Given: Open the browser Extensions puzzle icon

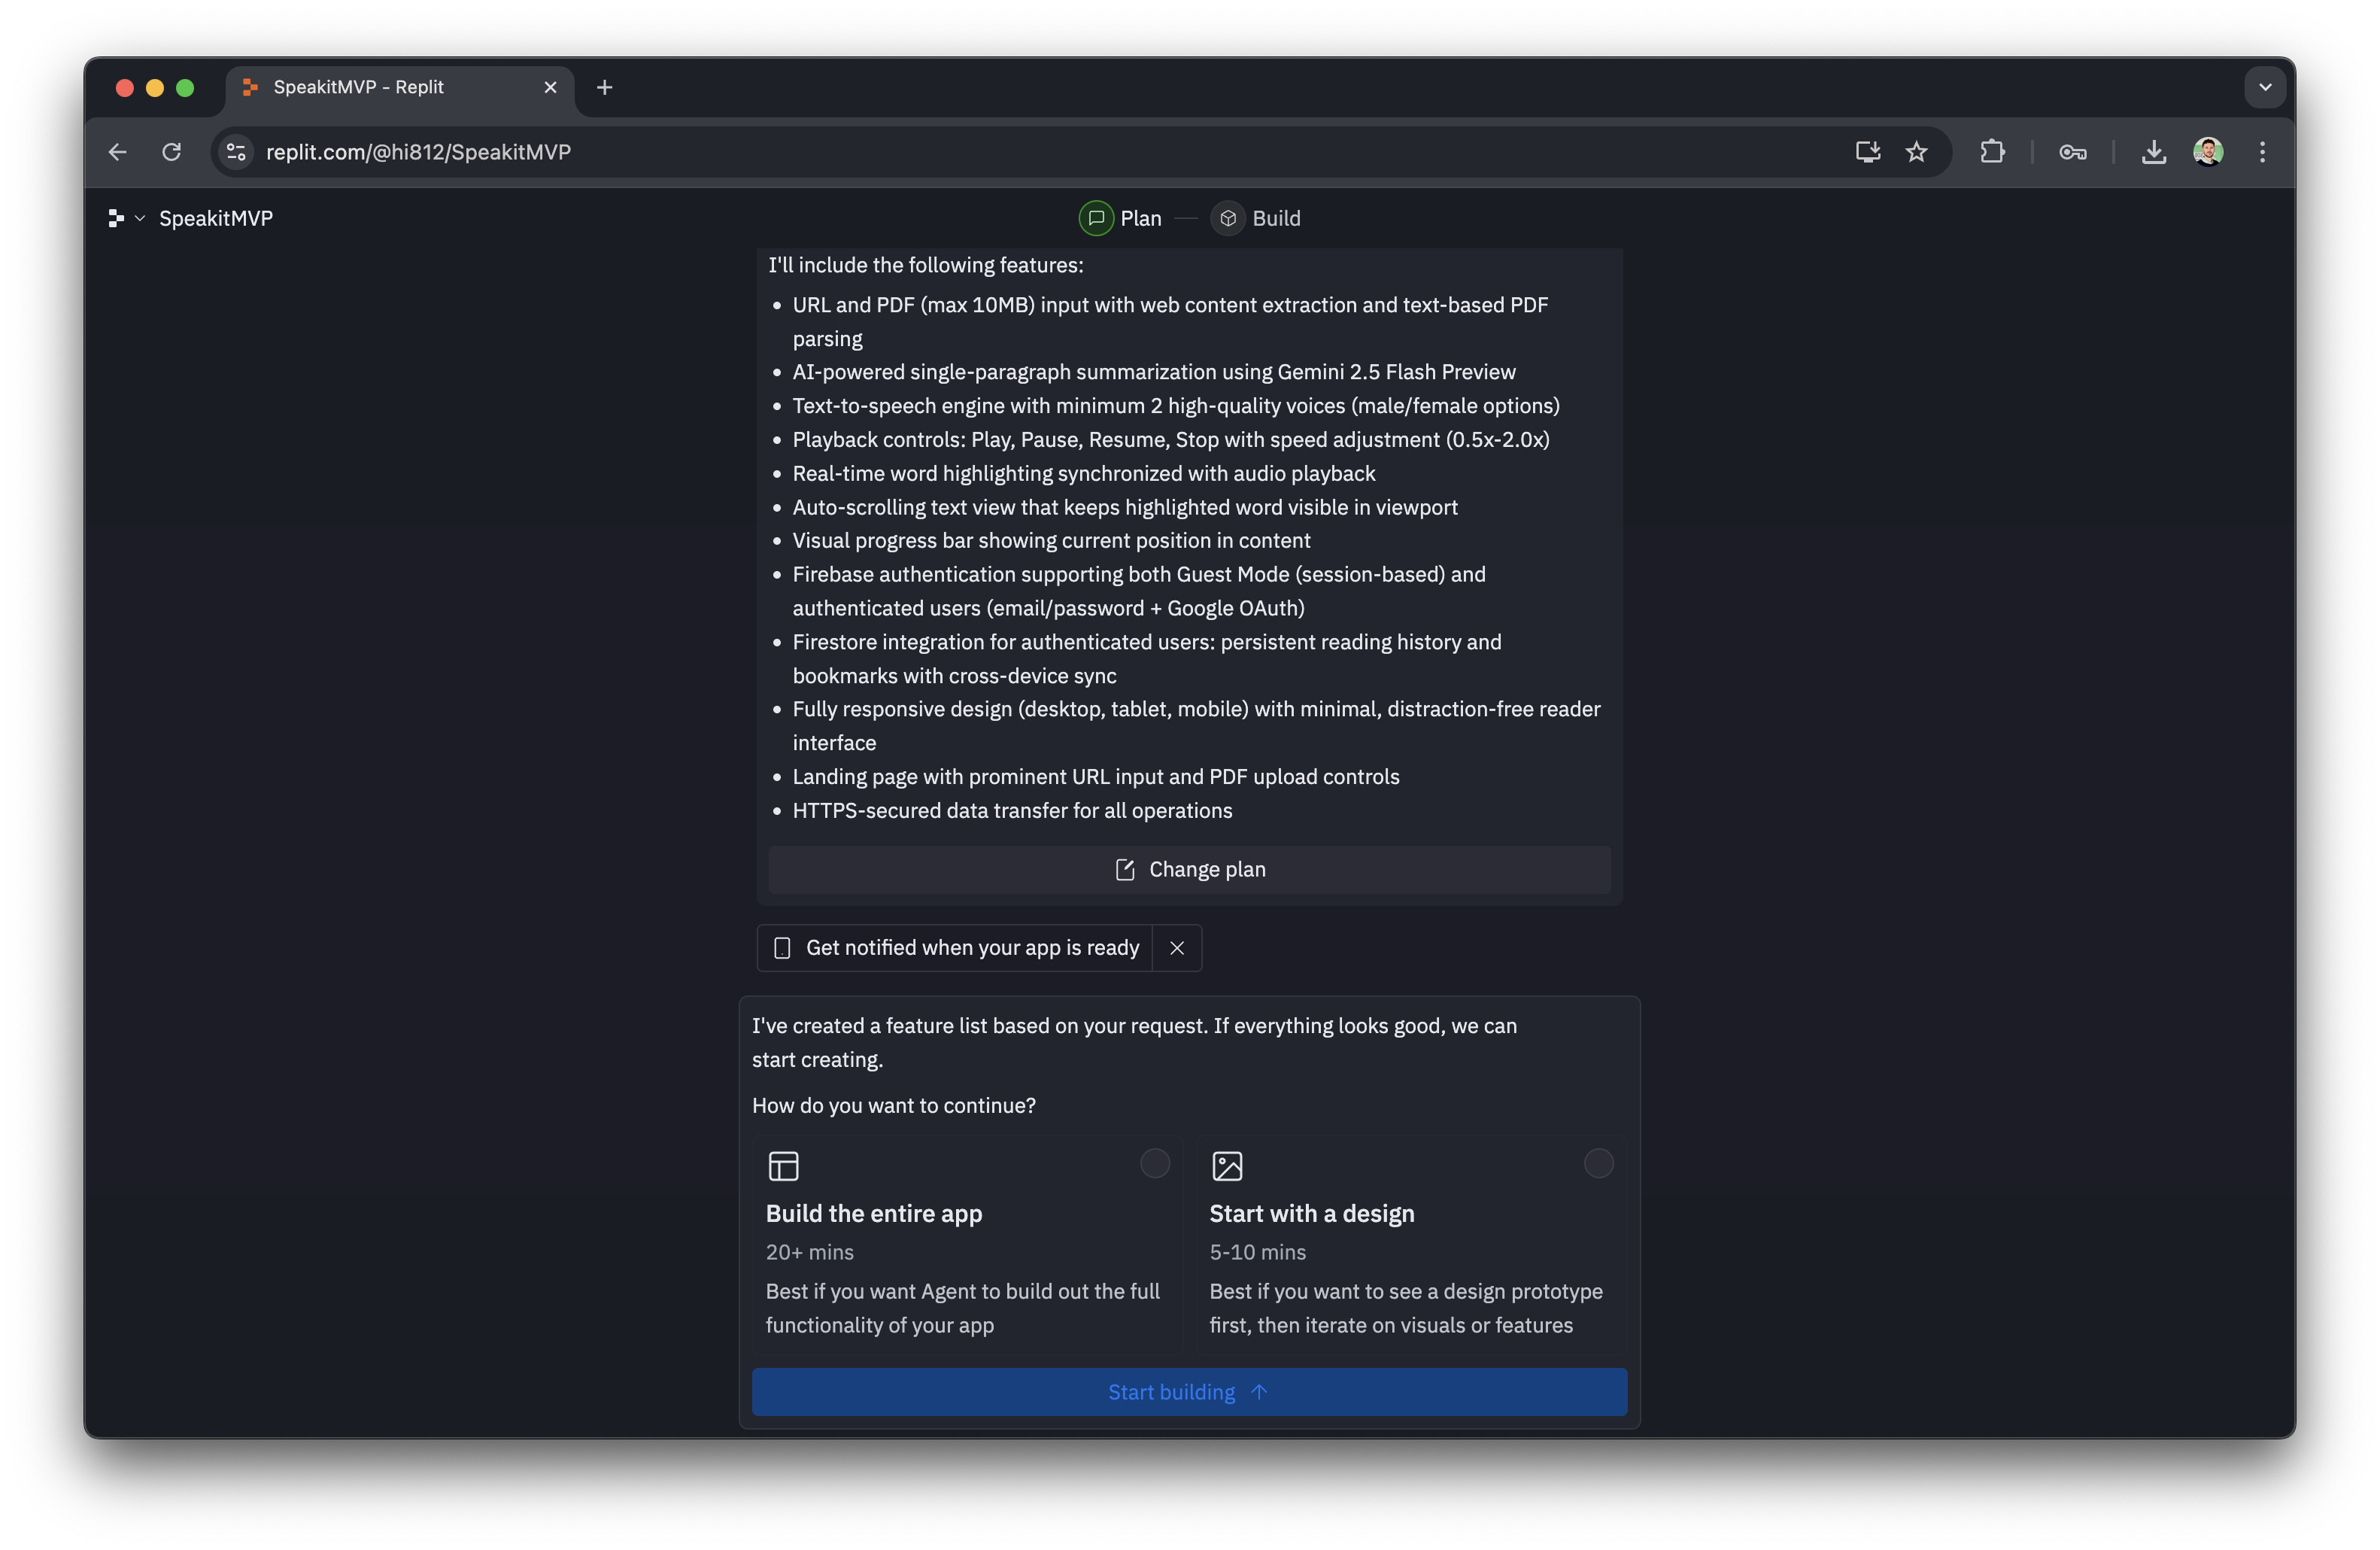Looking at the screenshot, I should 1992,152.
